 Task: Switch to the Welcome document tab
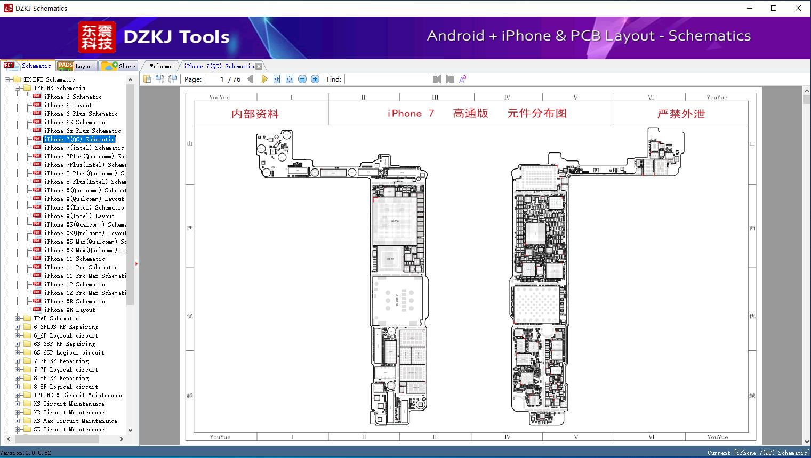point(161,66)
